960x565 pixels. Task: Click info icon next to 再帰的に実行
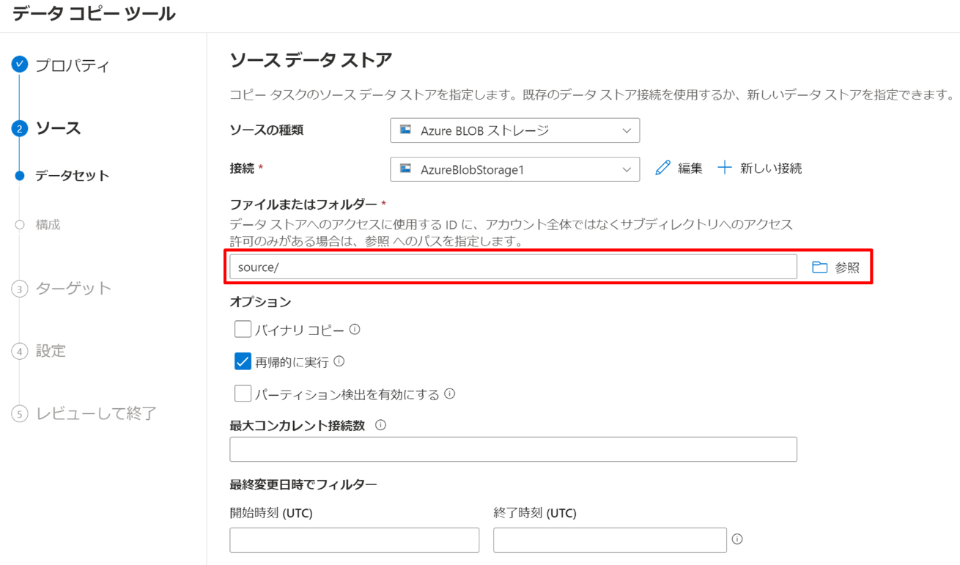[x=339, y=361]
